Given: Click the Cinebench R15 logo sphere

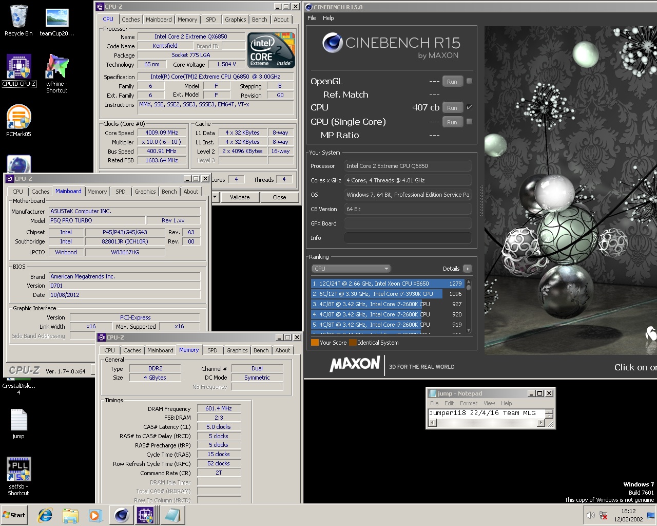Looking at the screenshot, I should (x=332, y=43).
